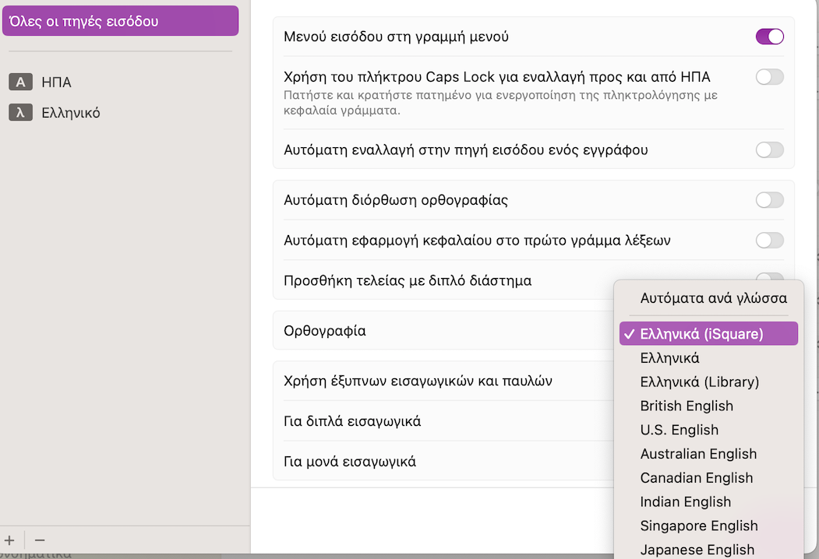Viewport: 819px width, 559px height.
Task: Enable Caps Lock switching to ΗΠΑ toggle
Action: tap(769, 77)
